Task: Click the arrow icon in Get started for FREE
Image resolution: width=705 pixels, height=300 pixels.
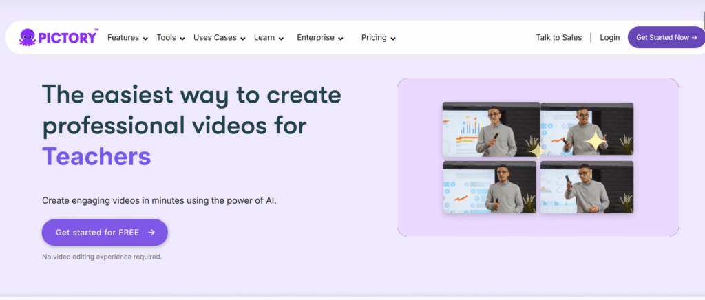Action: click(x=151, y=232)
